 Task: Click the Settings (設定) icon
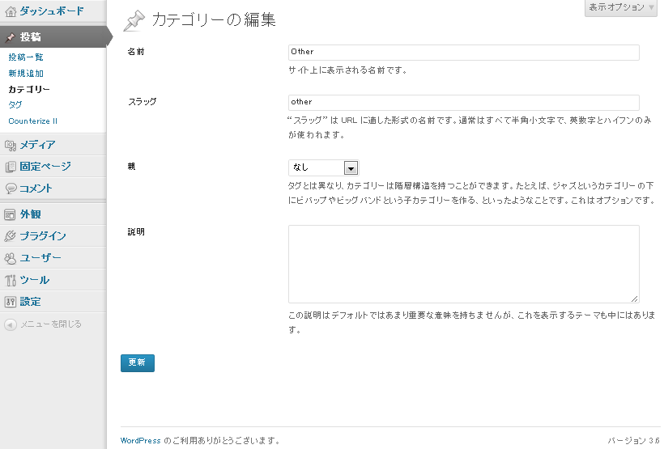click(x=11, y=302)
